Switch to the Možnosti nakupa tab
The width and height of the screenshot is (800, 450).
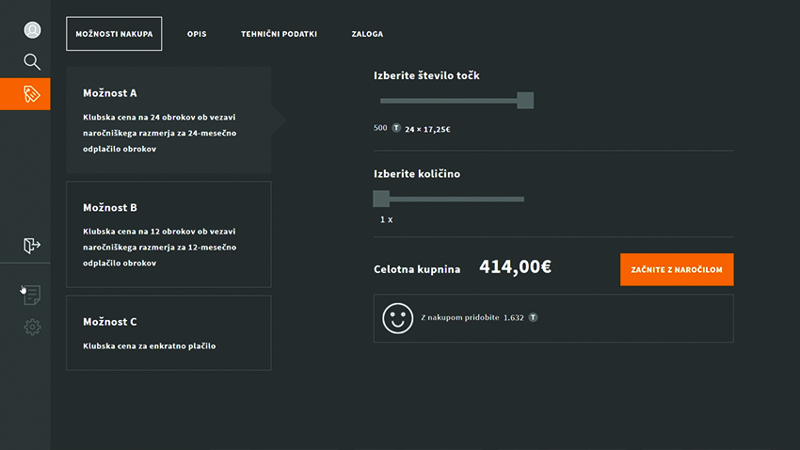(x=114, y=34)
